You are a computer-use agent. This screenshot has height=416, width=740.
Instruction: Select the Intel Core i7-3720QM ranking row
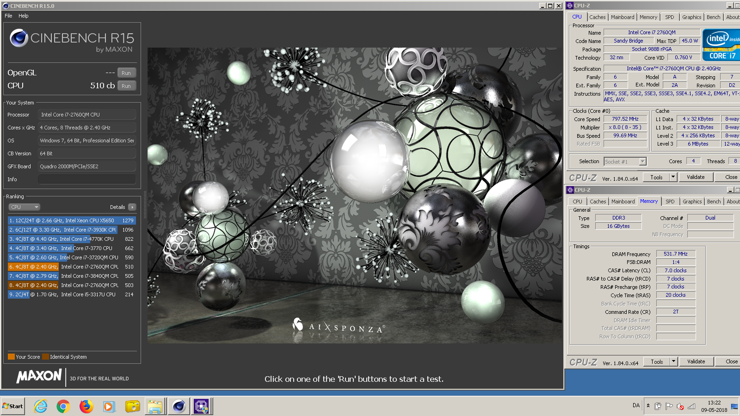coord(72,257)
